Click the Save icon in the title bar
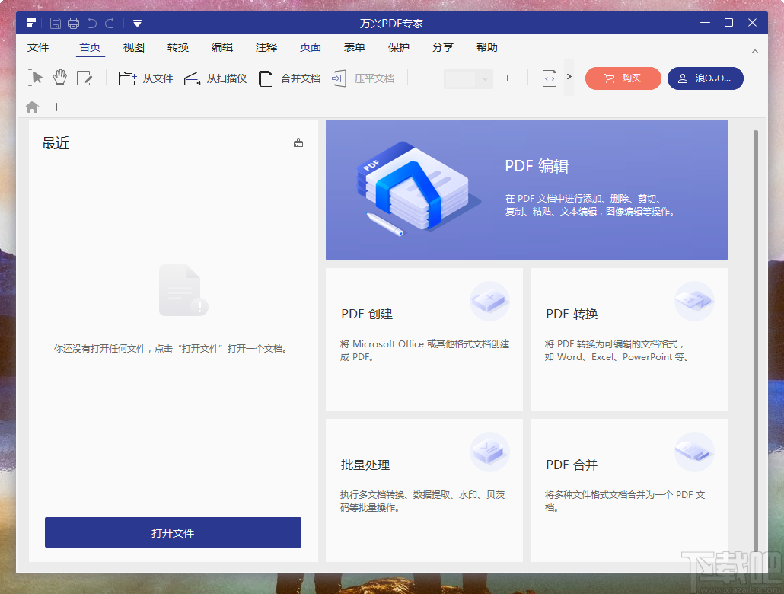This screenshot has height=594, width=784. (x=54, y=22)
